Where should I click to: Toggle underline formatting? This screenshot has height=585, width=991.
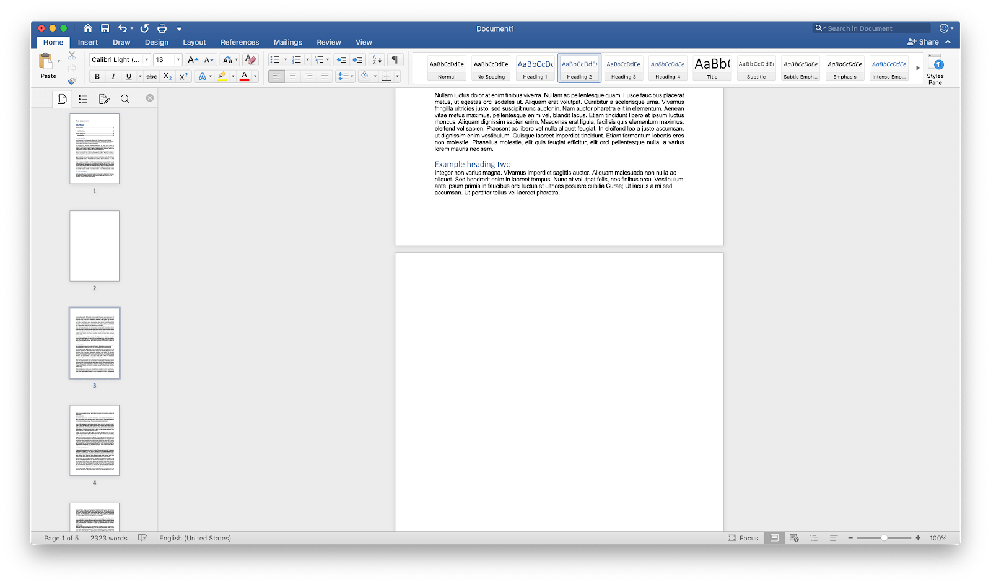pyautogui.click(x=129, y=77)
